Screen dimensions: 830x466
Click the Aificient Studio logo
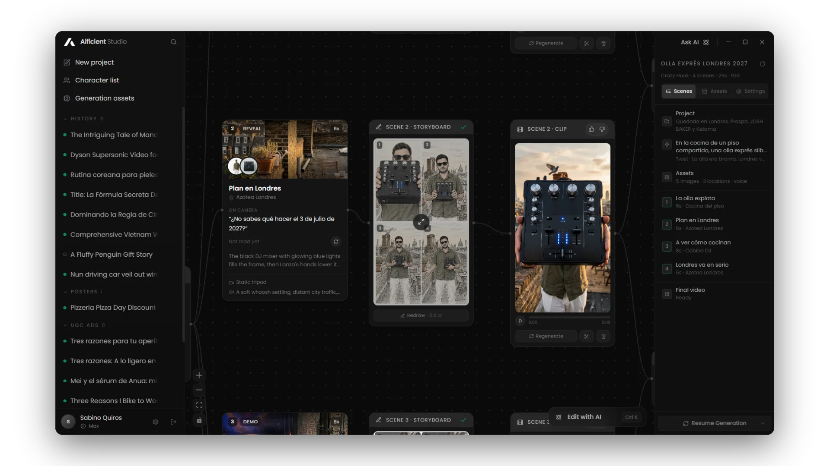pyautogui.click(x=96, y=41)
